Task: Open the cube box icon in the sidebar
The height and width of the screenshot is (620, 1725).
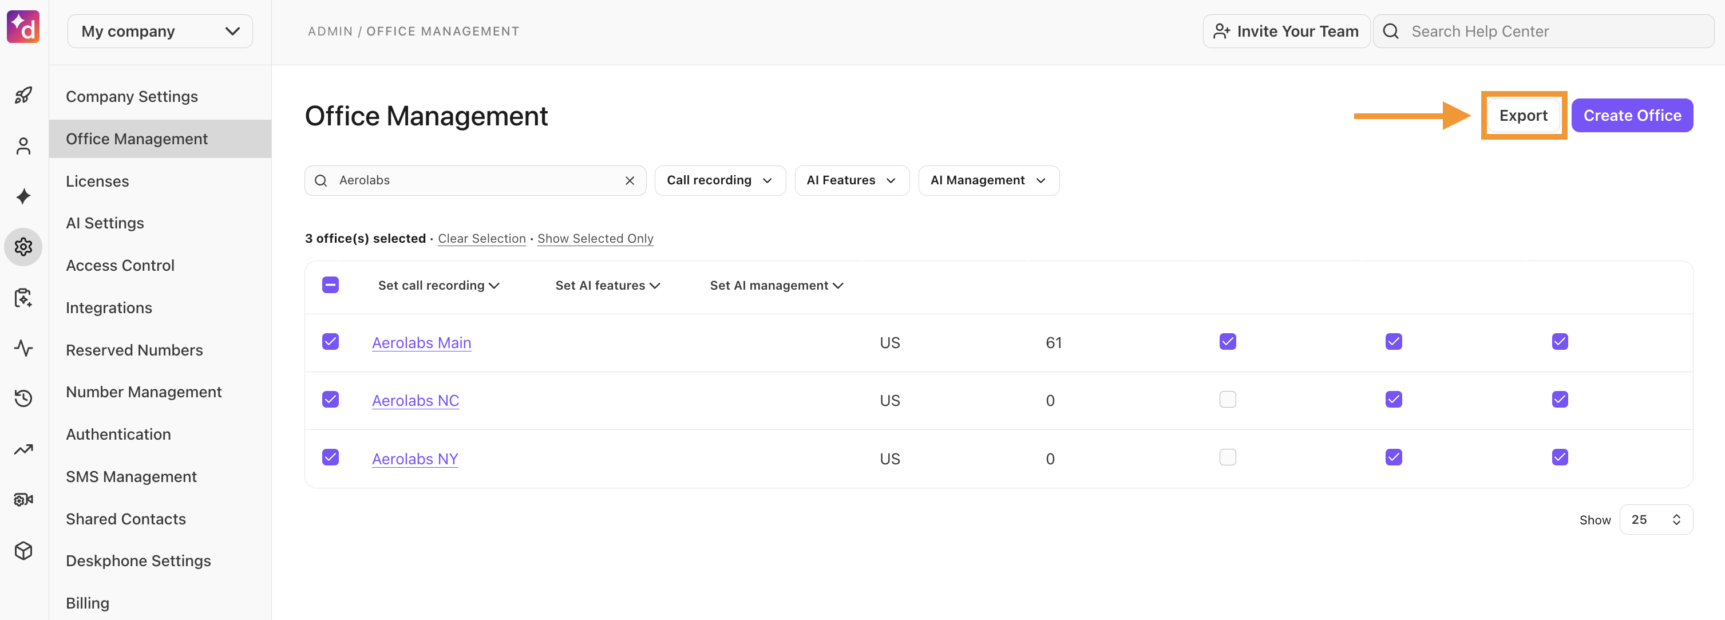Action: point(23,550)
